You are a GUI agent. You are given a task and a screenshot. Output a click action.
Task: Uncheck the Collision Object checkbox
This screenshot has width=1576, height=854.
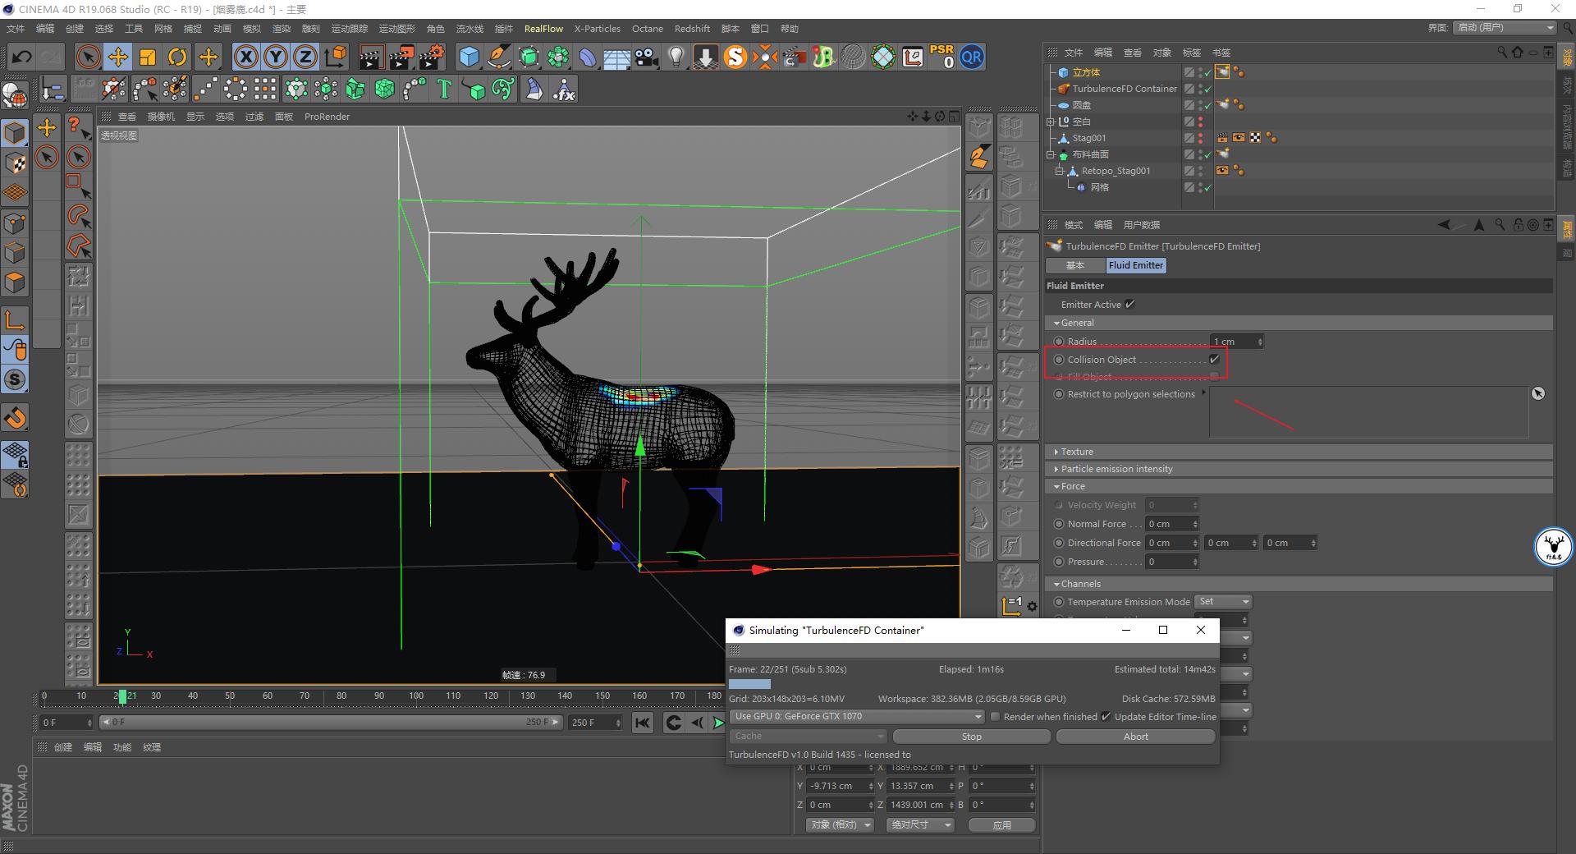click(1214, 359)
